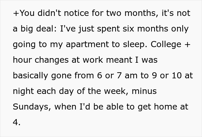
Task: Click the words "big deal"
Action: point(37,29)
